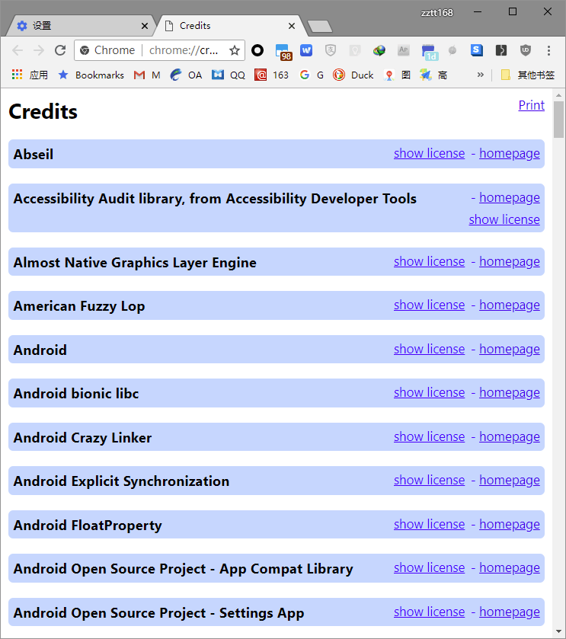Show license for the Settings App project
The height and width of the screenshot is (639, 566).
click(429, 612)
